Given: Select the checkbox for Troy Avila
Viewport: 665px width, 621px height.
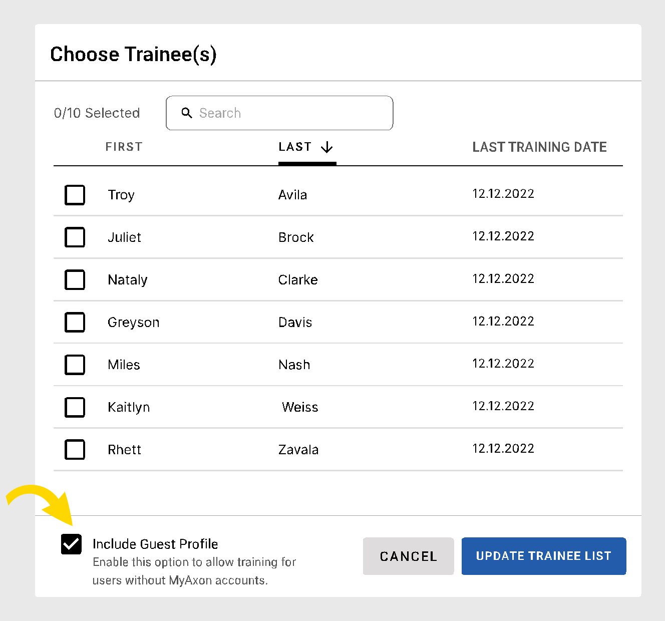Looking at the screenshot, I should pyautogui.click(x=75, y=195).
